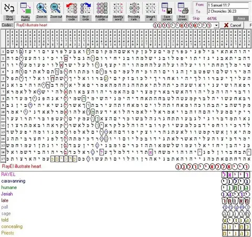Click the matrix row 1 header
This screenshot has width=252, height=237.
point(3,52)
